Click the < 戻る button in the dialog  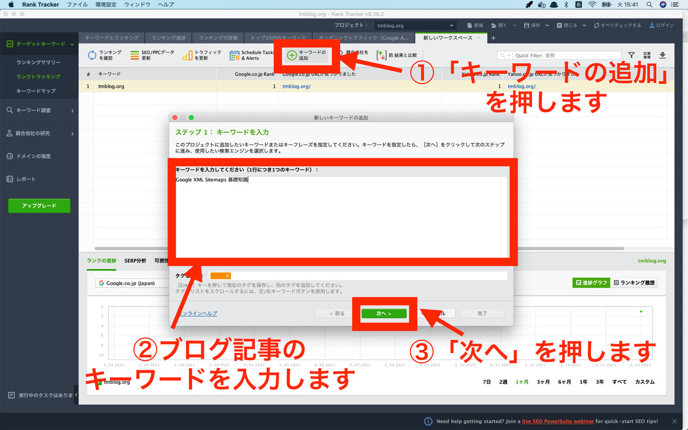click(x=337, y=313)
